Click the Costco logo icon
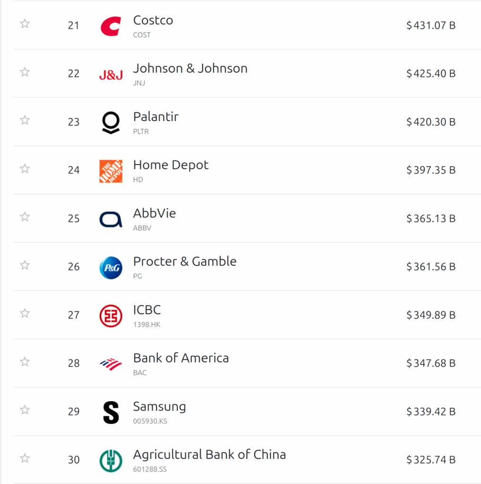This screenshot has height=484, width=481. (x=111, y=26)
